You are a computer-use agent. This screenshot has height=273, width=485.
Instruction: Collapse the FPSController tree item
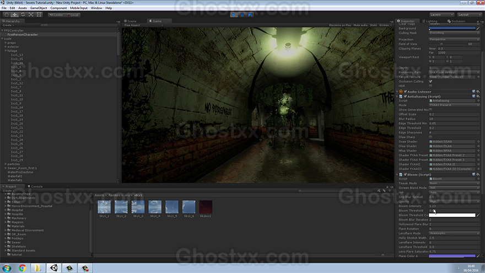coord(2,30)
